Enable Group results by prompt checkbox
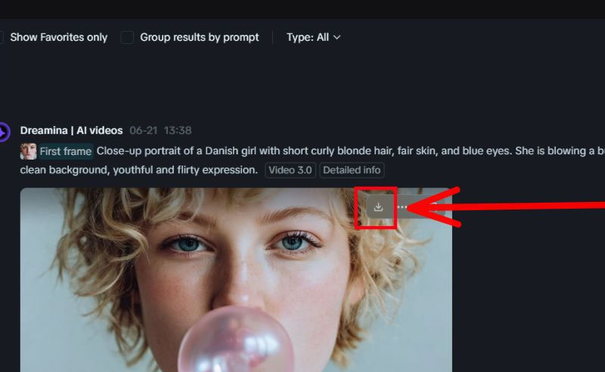The width and height of the screenshot is (605, 372). pos(127,38)
